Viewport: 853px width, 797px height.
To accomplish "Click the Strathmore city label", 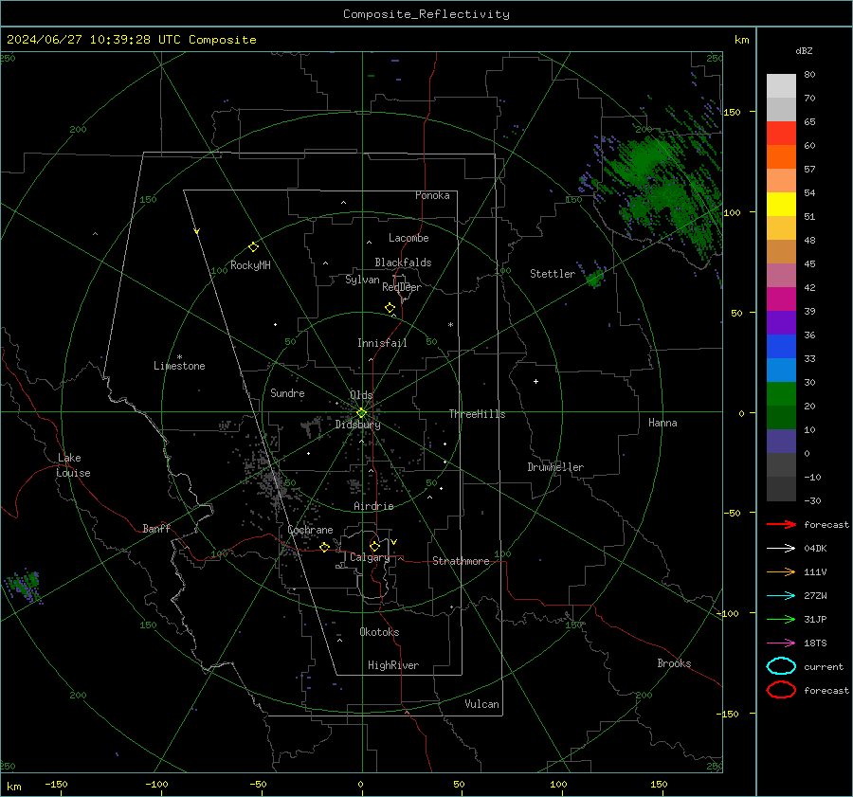I will point(461,561).
